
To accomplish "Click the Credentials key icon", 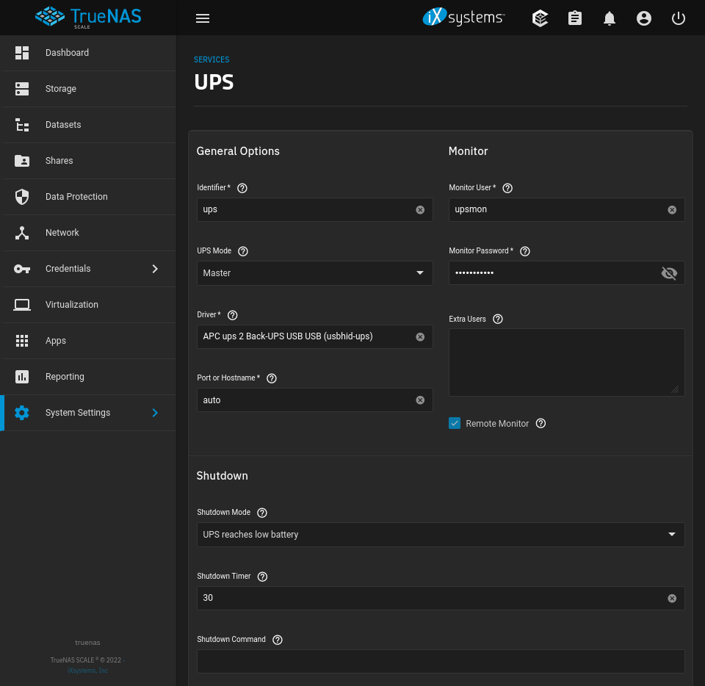I will (x=21, y=269).
